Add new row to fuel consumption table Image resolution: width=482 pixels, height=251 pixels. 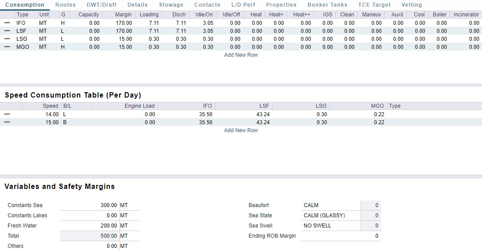tap(241, 55)
